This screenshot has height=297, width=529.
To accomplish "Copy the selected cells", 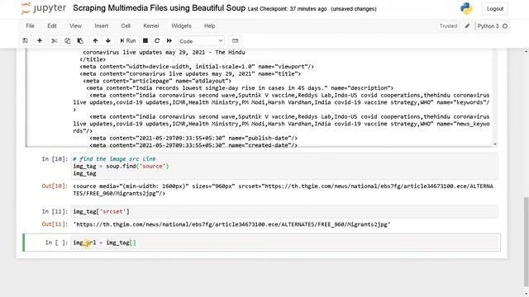I will [67, 40].
